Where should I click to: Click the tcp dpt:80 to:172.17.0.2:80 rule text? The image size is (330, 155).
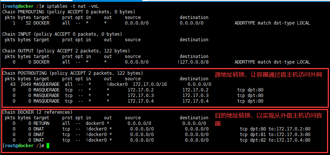[275, 129]
